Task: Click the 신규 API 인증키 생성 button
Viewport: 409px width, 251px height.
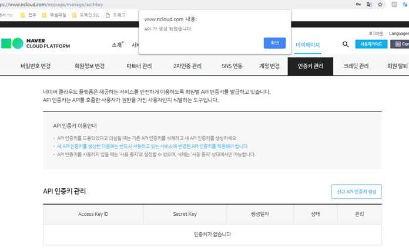Action: (x=356, y=192)
